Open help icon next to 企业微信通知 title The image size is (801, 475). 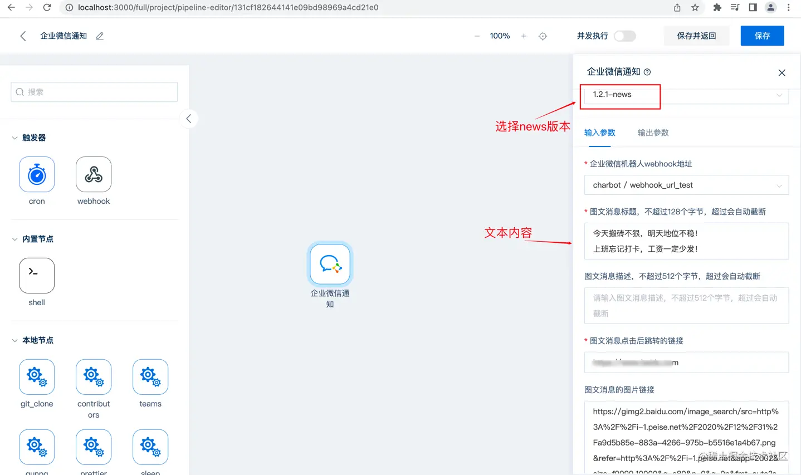pos(647,72)
